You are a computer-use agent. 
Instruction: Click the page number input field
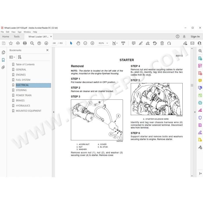pyautogui.click(x=54, y=43)
